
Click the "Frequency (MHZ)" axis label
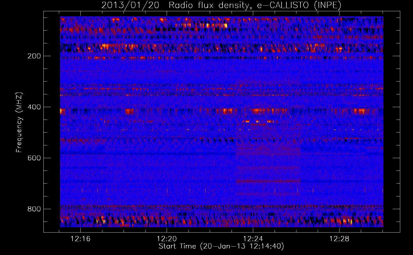pos(19,122)
